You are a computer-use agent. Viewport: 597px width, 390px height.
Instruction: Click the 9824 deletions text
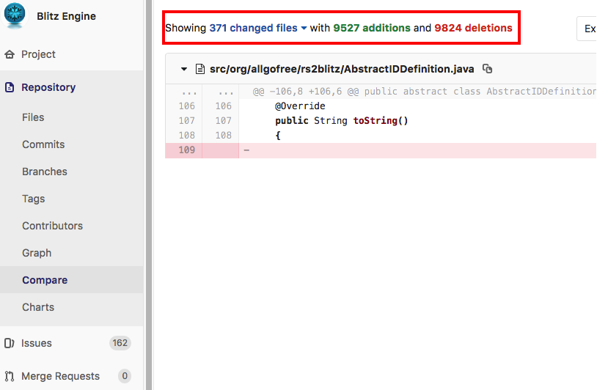point(473,28)
